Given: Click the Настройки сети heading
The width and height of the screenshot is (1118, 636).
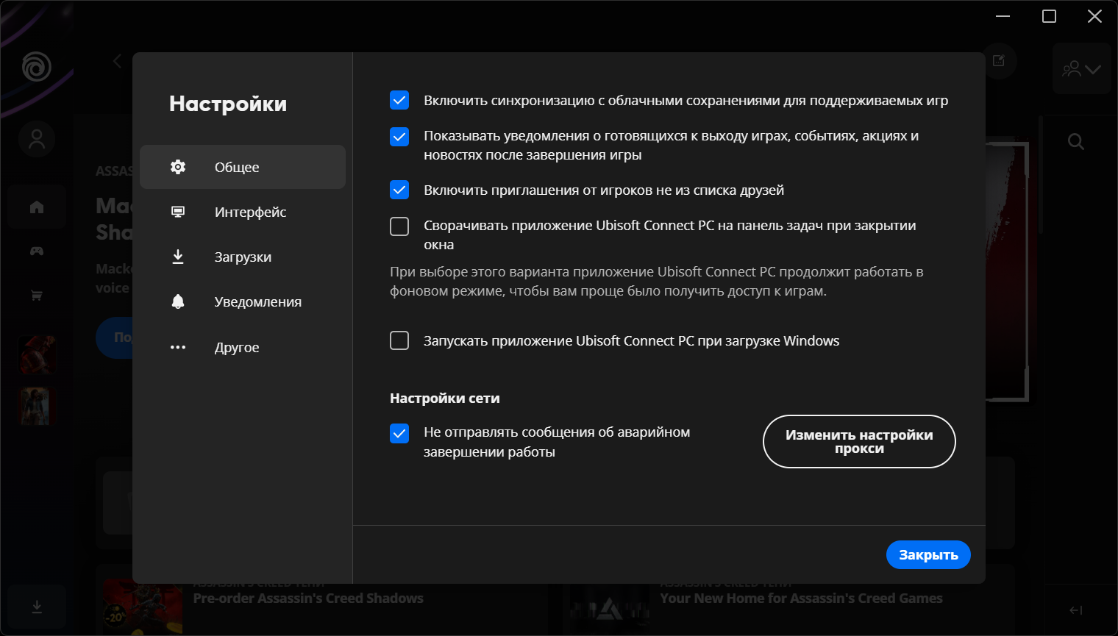Looking at the screenshot, I should (x=445, y=399).
